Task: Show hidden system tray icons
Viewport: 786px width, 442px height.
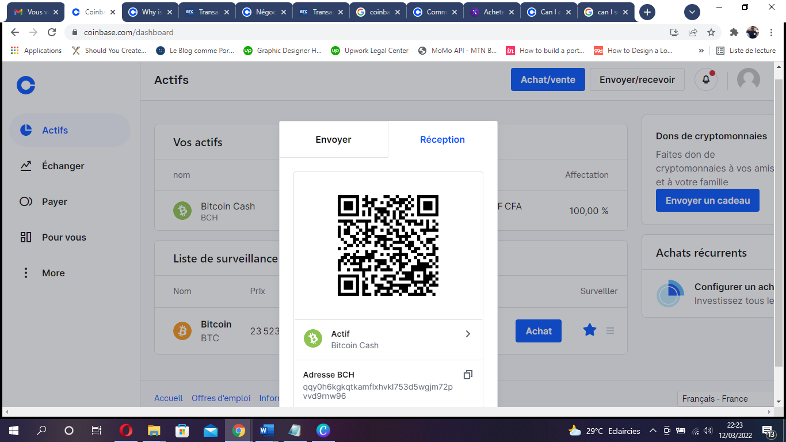Action: point(653,430)
